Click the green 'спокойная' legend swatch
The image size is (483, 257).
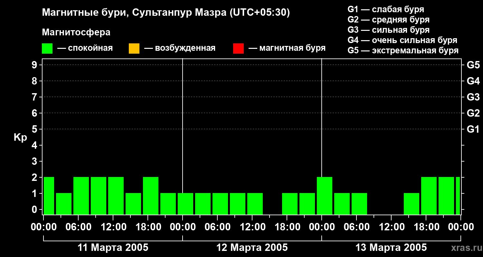click(47, 49)
